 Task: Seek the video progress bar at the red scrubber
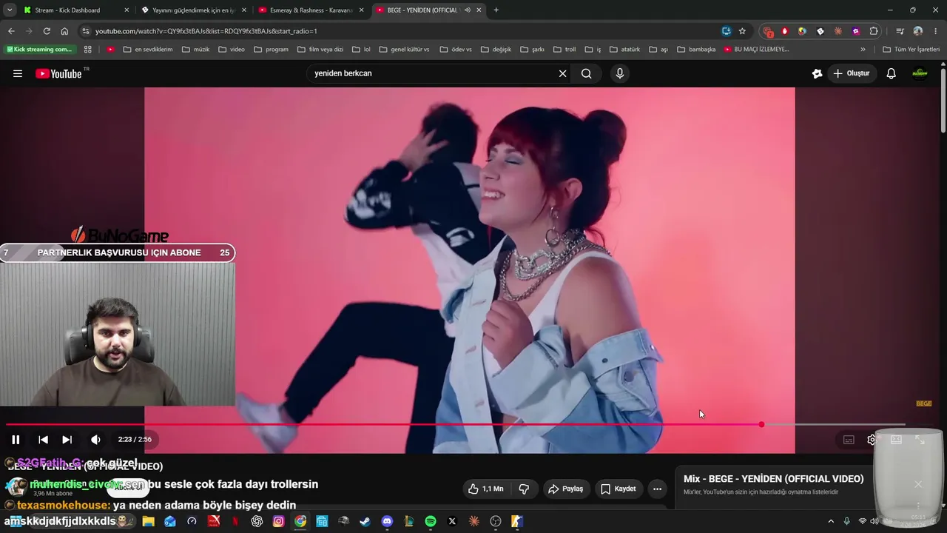point(761,424)
